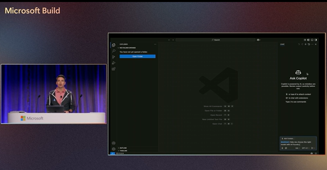Expand the Timeline section

click(x=123, y=150)
